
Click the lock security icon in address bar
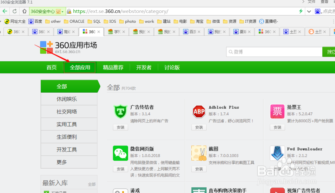[69, 11]
